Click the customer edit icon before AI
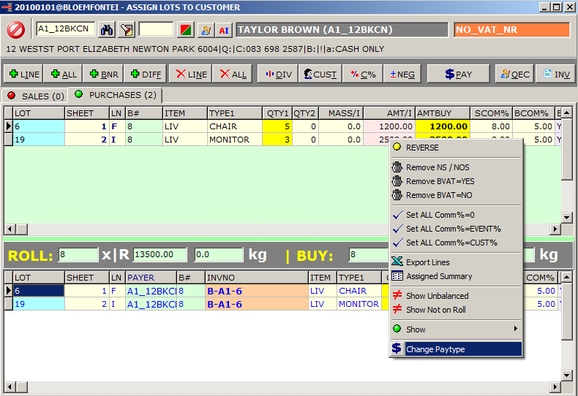The image size is (578, 396). coord(206,30)
